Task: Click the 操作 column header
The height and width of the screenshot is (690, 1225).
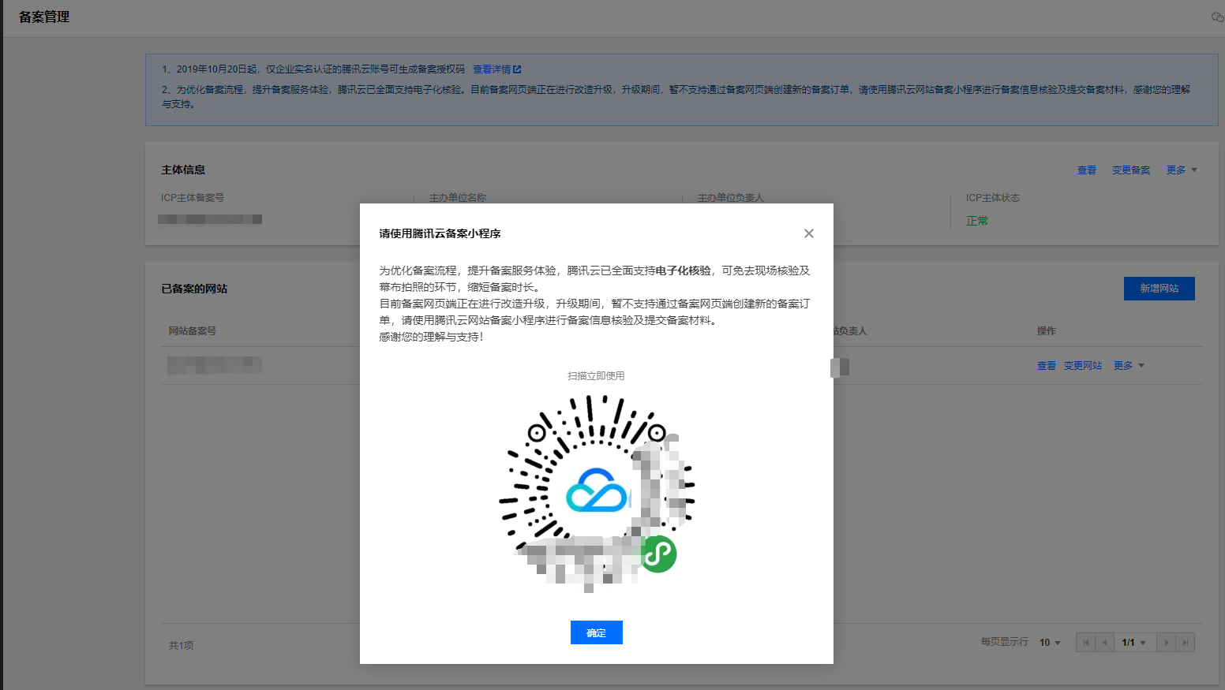Action: pyautogui.click(x=1047, y=331)
